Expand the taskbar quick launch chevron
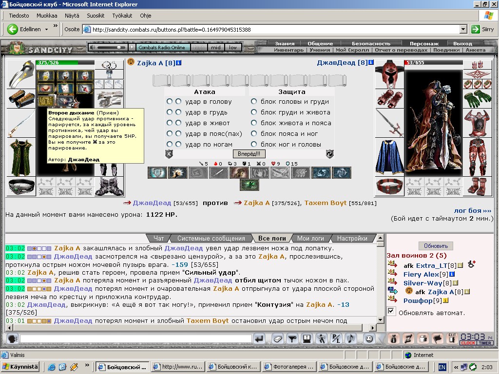This screenshot has width=499, height=374. (87, 365)
